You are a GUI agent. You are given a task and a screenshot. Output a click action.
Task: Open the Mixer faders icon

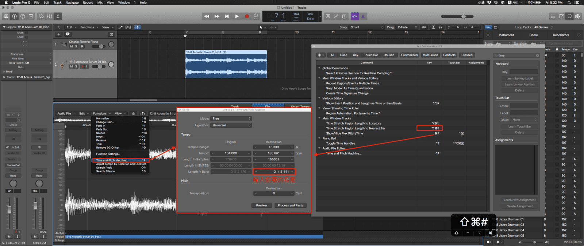pyautogui.click(x=50, y=16)
